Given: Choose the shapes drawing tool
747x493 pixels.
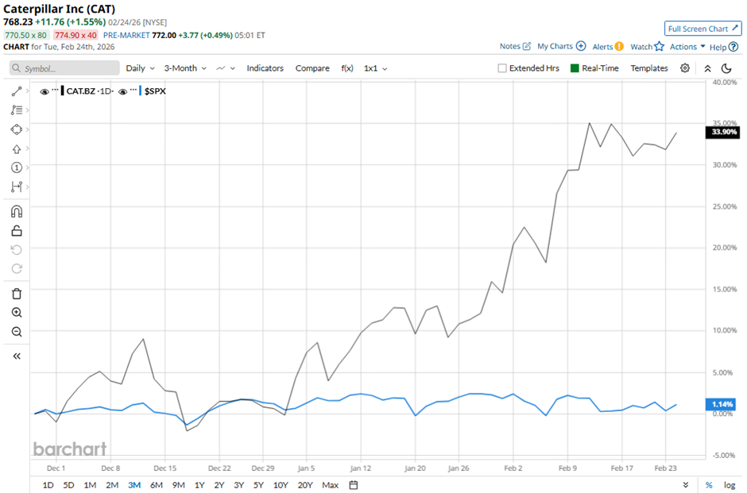Looking at the screenshot, I should click(17, 129).
